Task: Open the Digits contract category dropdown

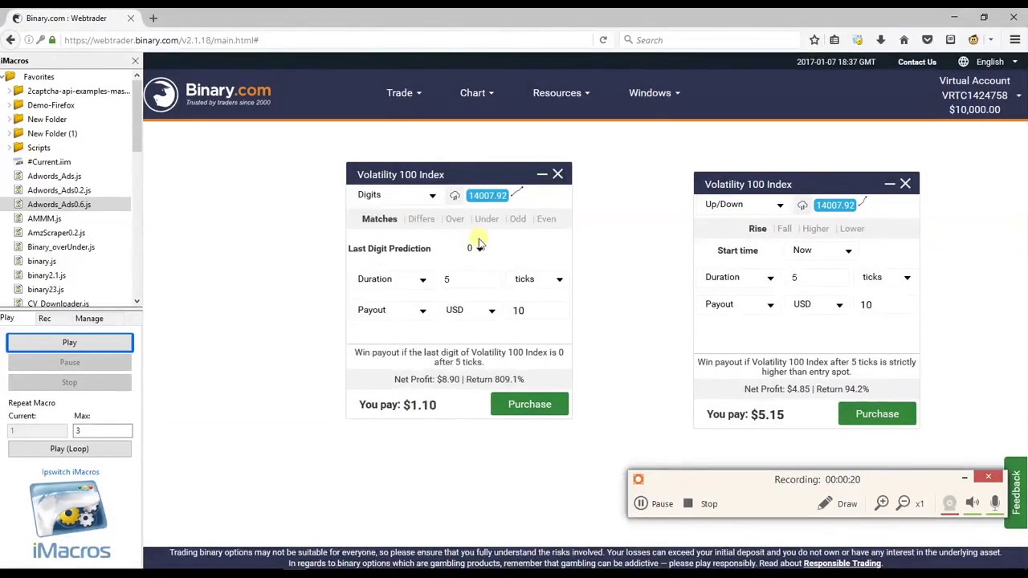Action: click(x=397, y=195)
